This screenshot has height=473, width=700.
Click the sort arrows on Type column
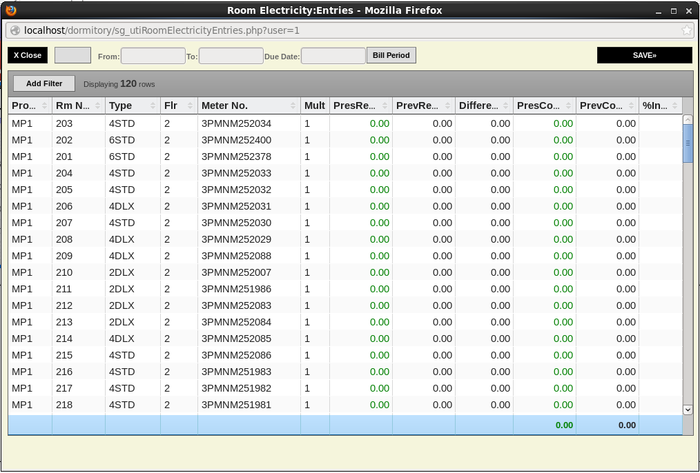(x=153, y=105)
